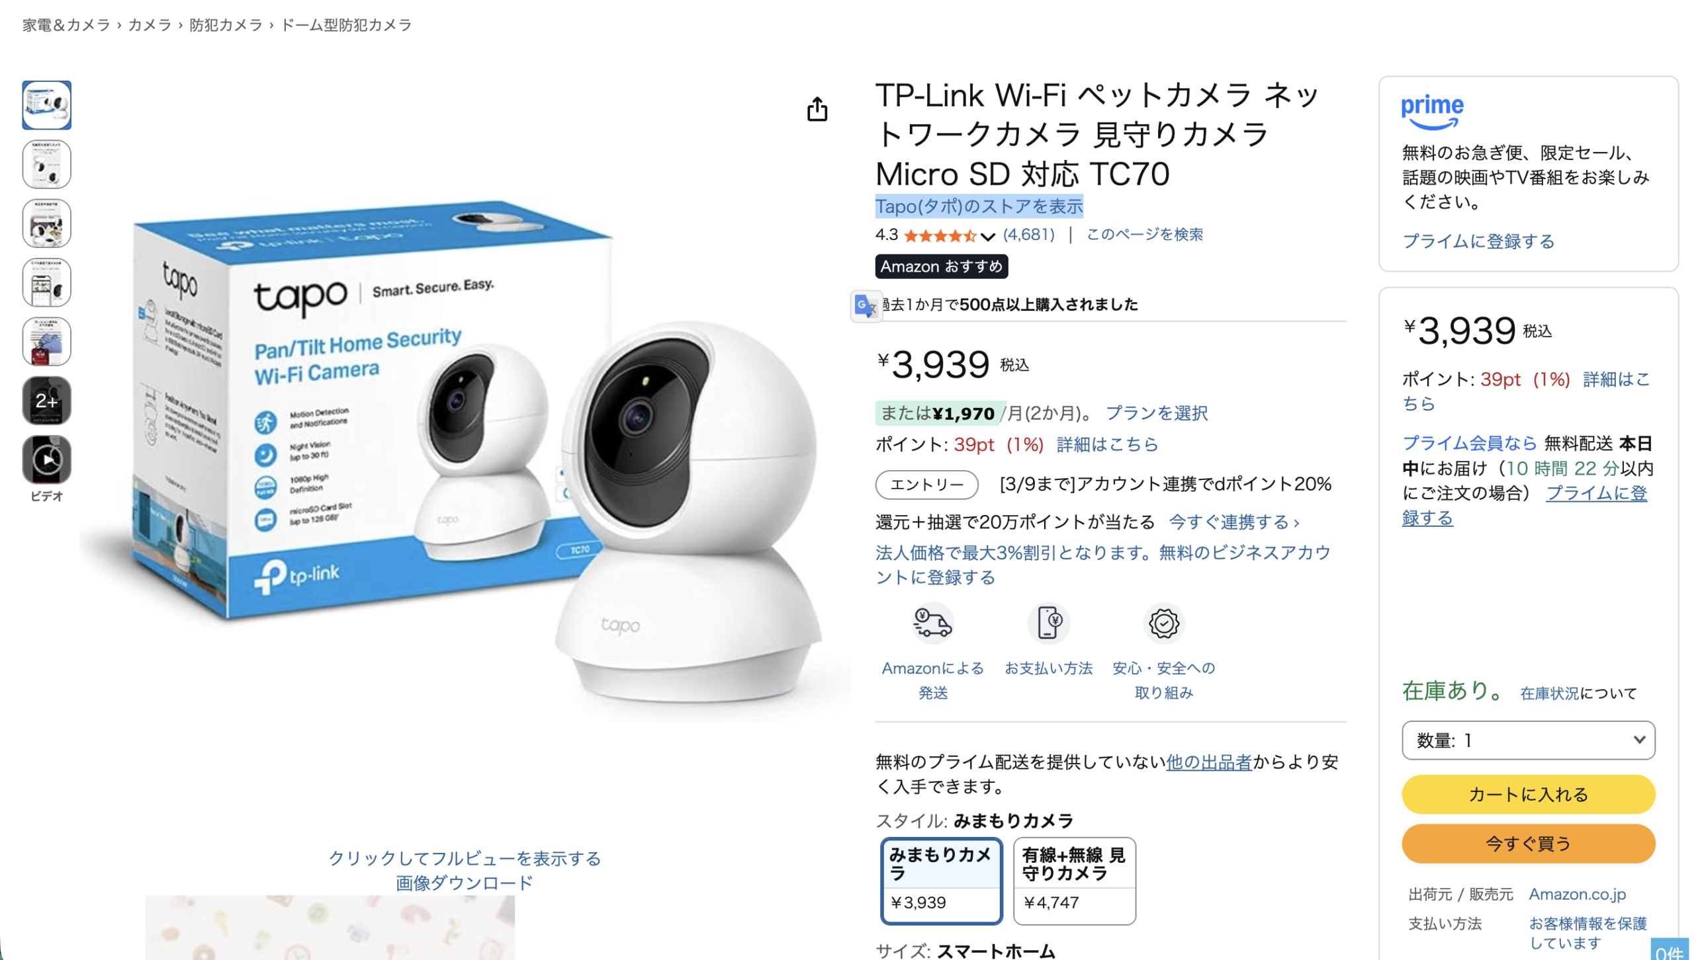Click the 今すぐ買う buy now button

(x=1528, y=843)
